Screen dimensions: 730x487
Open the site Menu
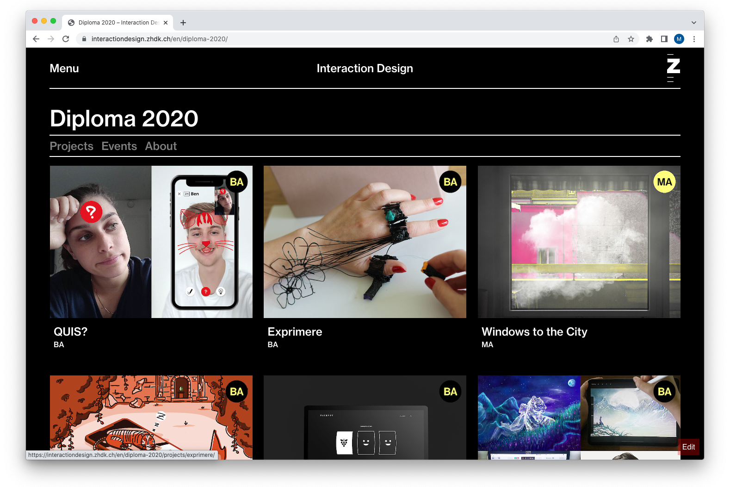coord(64,69)
